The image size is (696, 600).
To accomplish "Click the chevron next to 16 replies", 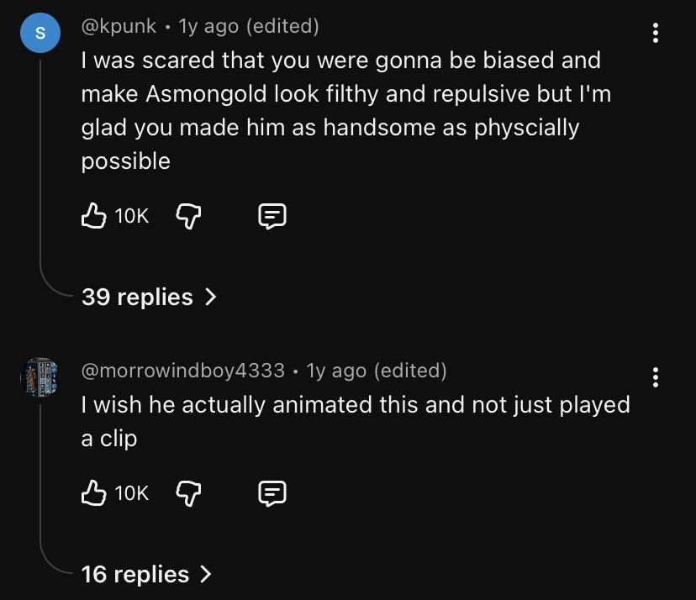I will coord(205,574).
